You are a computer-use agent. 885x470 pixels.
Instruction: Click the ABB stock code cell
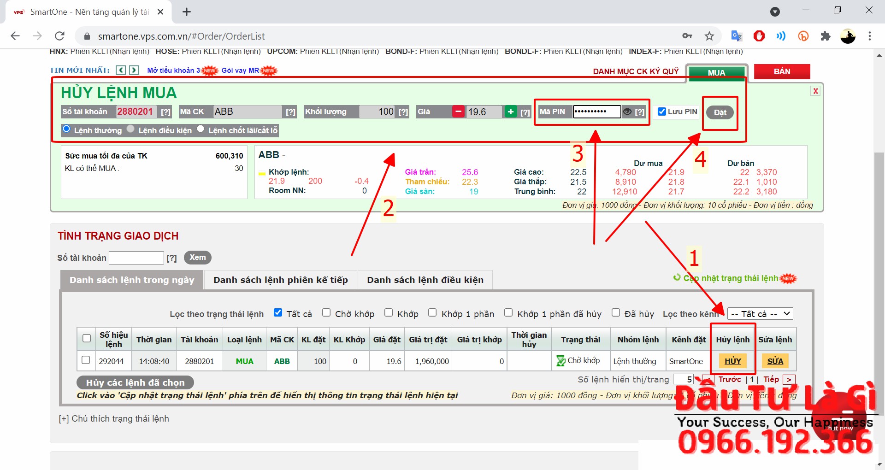coord(282,361)
